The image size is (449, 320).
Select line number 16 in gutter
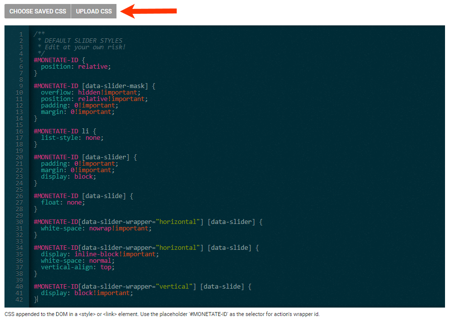(x=19, y=131)
